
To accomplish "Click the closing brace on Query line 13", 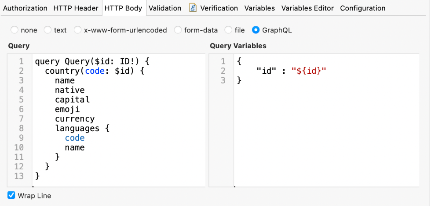I will (37, 176).
